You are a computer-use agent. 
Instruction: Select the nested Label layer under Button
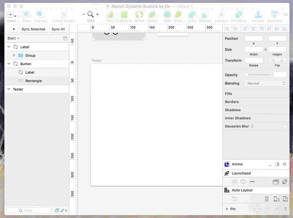(37, 72)
